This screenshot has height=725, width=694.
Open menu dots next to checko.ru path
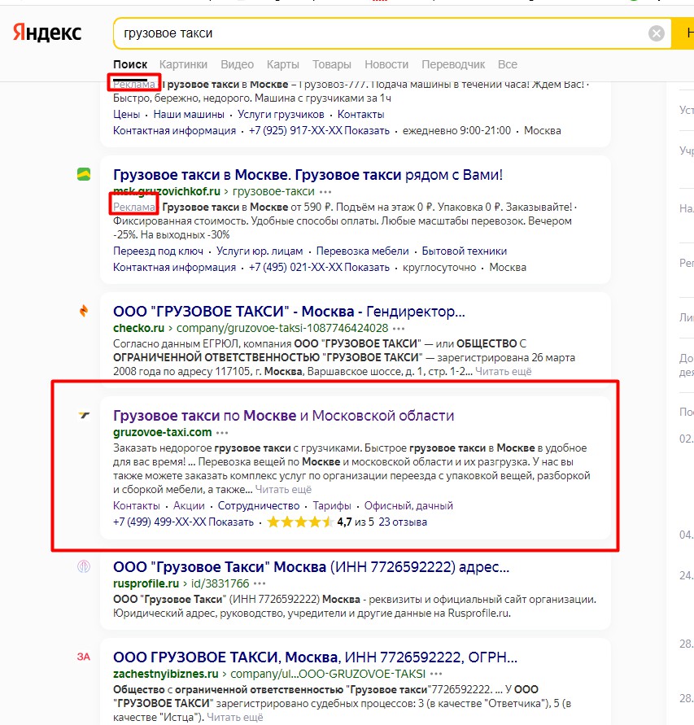[399, 328]
